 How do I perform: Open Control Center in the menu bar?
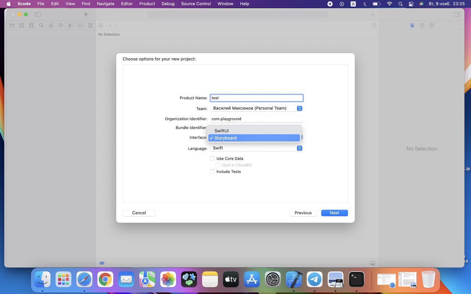point(411,4)
